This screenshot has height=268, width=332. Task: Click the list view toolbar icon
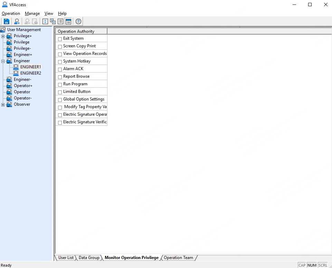click(60, 21)
